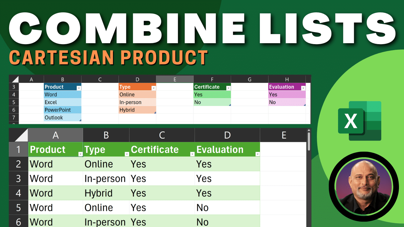Click the Yes cell under upper Evaluation header
This screenshot has height=227, width=404.
pyautogui.click(x=287, y=95)
